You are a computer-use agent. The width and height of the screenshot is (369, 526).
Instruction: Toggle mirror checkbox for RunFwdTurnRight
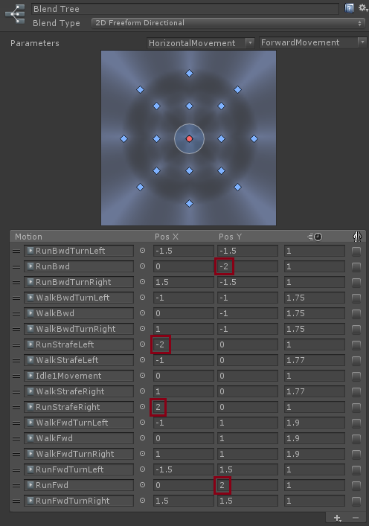[356, 501]
